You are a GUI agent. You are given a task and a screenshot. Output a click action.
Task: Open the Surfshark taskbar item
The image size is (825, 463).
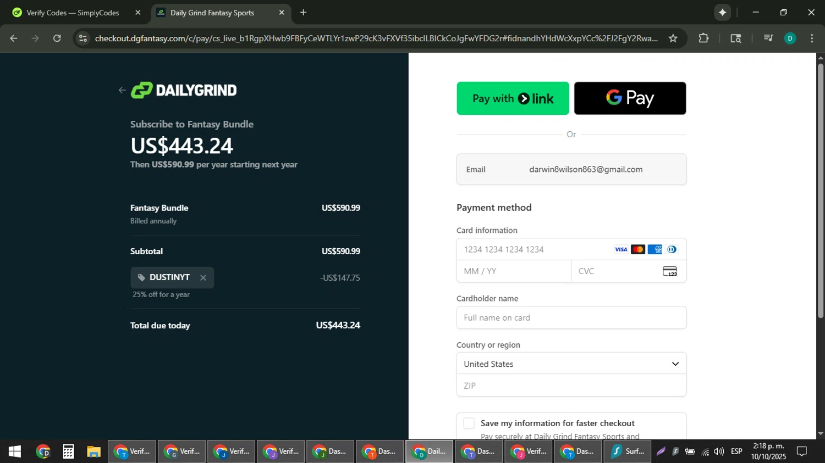coord(628,451)
